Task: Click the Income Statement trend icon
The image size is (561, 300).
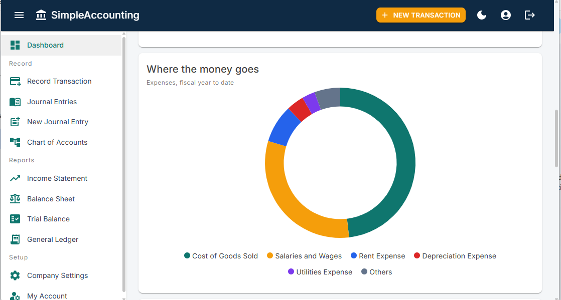Action: point(15,178)
